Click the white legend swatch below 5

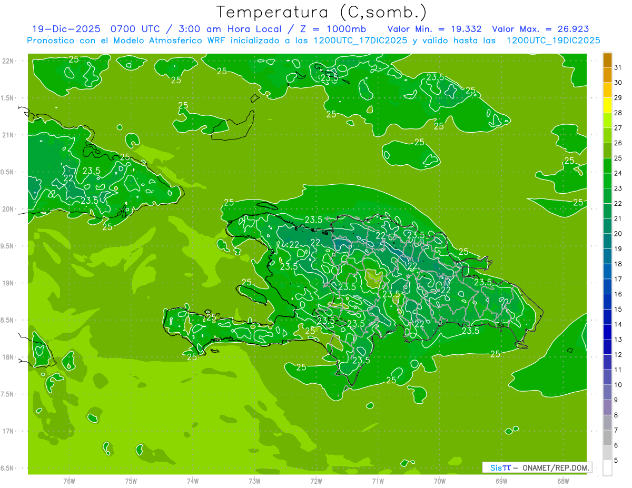tap(607, 468)
